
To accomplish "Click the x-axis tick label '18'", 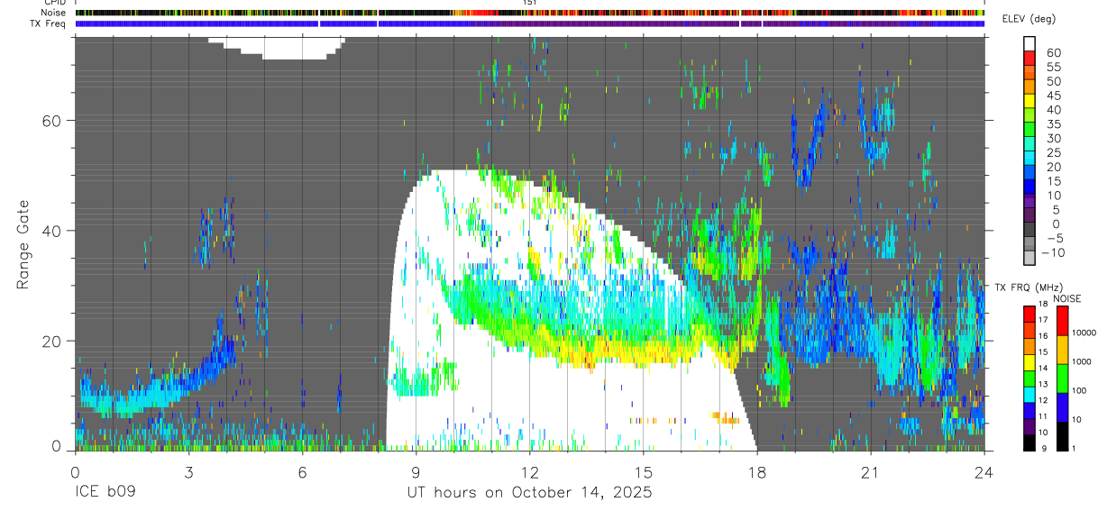I will click(756, 472).
